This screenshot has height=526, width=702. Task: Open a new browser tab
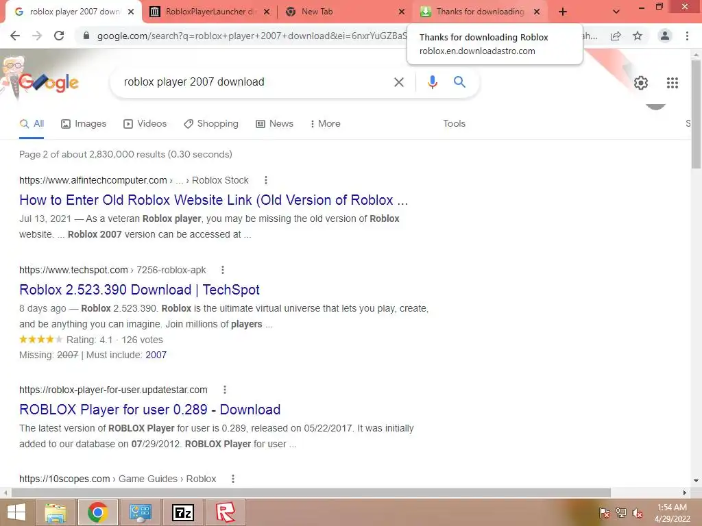[x=563, y=12]
